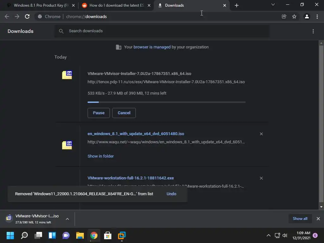The width and height of the screenshot is (324, 243).
Task: Show hidden system tray icons
Action: click(x=268, y=235)
